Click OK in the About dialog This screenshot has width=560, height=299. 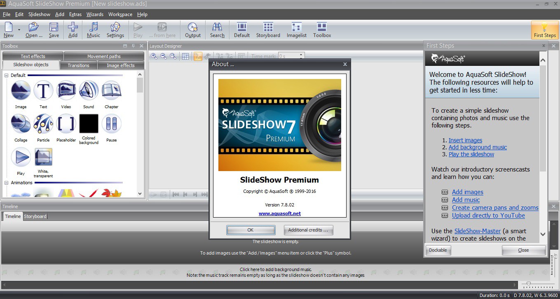[251, 230]
